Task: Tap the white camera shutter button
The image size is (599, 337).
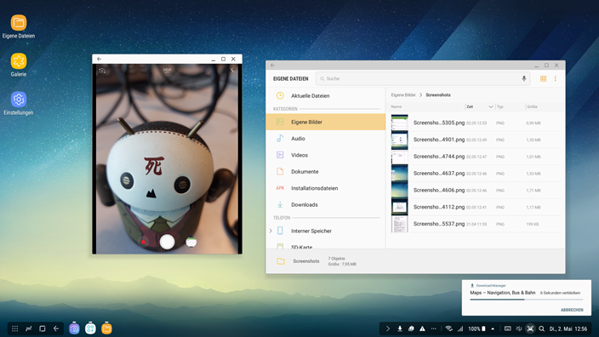Action: point(168,242)
